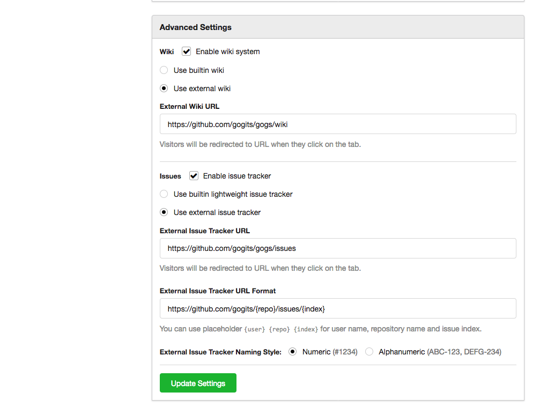Image resolution: width=540 pixels, height=407 pixels.
Task: Edit the External Issue Tracker URL Format box
Action: (x=338, y=309)
